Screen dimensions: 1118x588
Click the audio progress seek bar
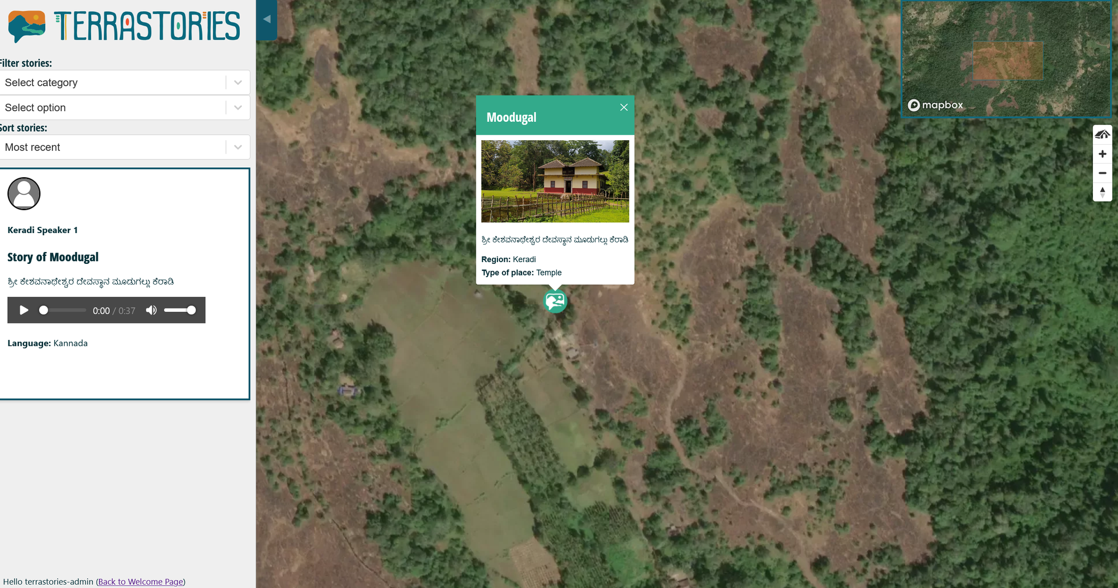coord(62,310)
